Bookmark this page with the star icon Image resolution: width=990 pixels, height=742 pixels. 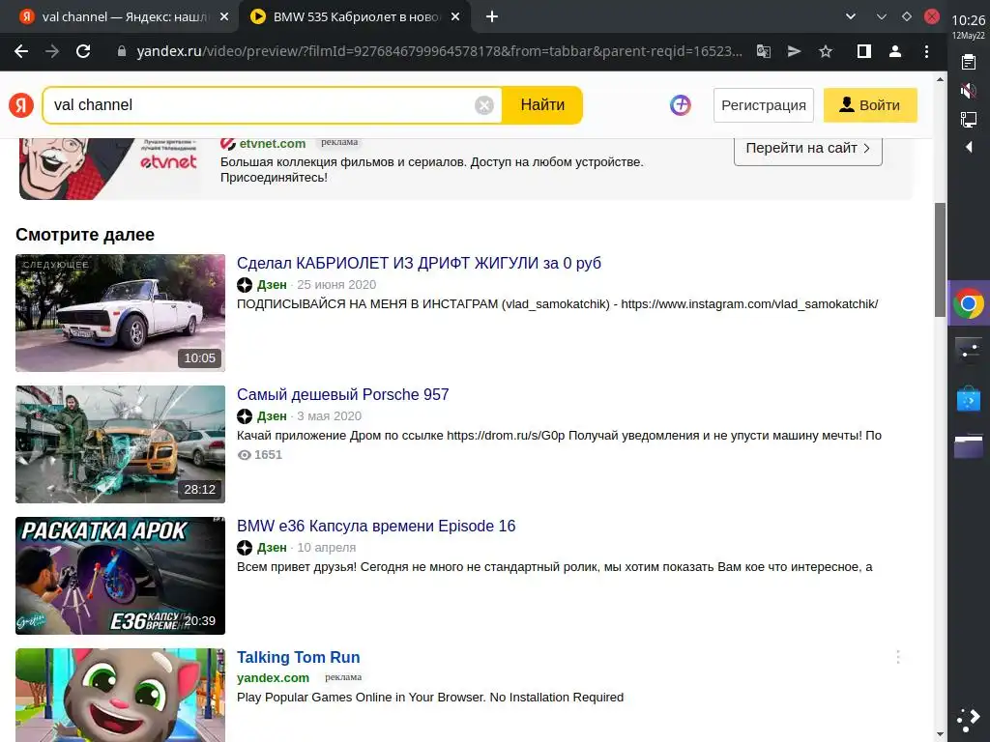click(826, 52)
